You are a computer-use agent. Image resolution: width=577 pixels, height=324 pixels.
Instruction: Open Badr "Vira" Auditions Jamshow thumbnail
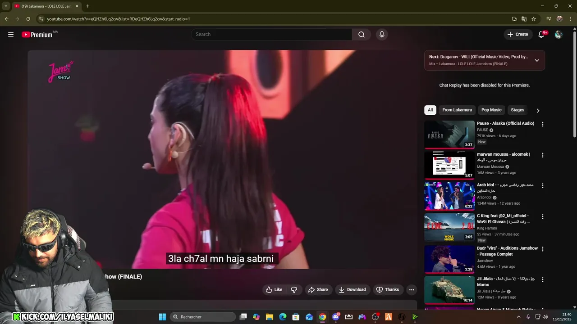point(449,259)
